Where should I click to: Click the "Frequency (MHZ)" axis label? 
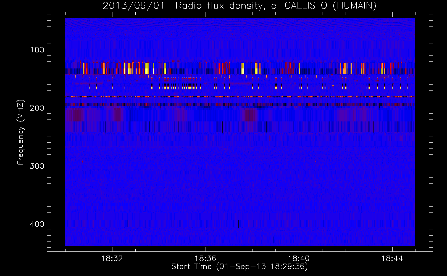21,132
